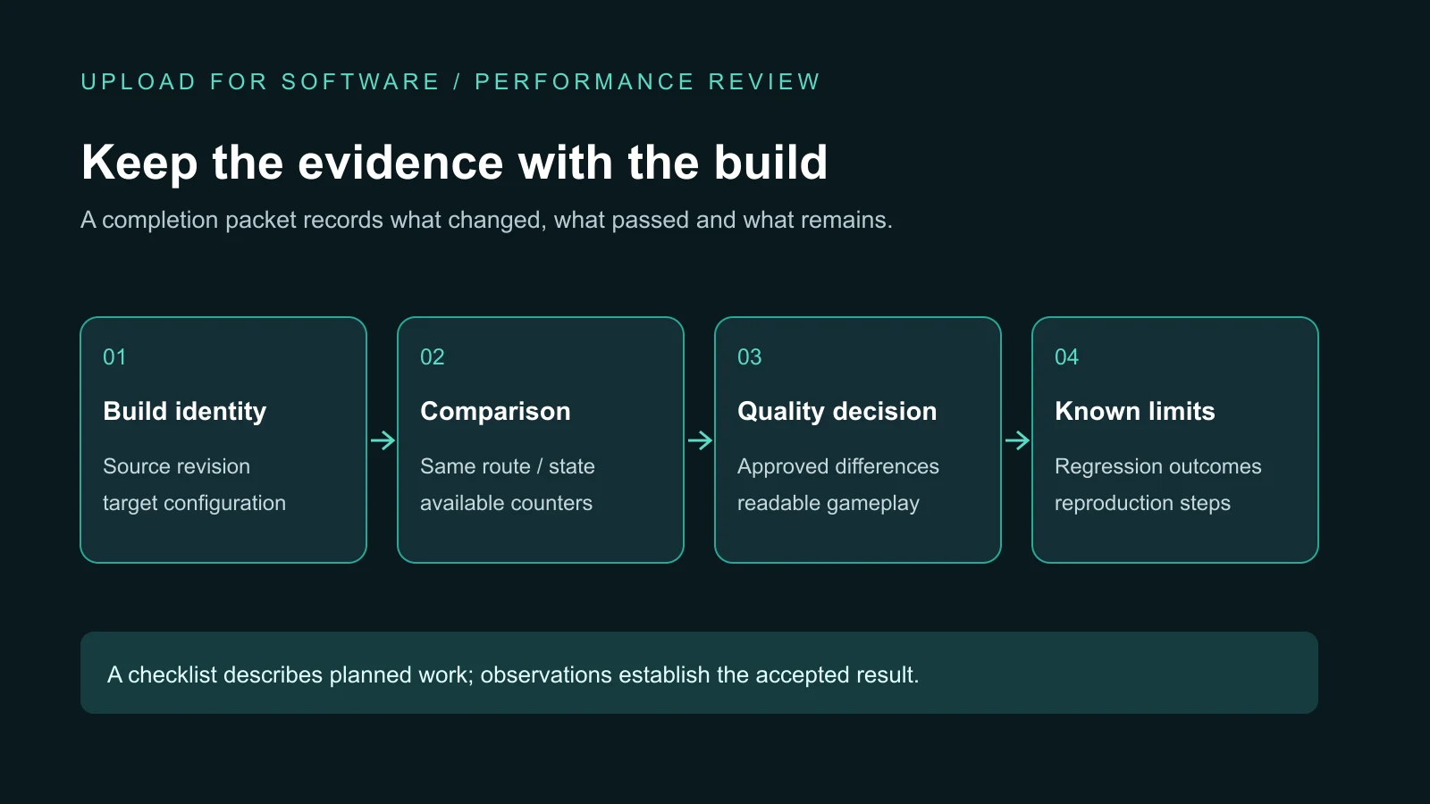Screen dimensions: 1430x804
Task: Select the 'Regression outcomes' line
Action: click(1158, 466)
